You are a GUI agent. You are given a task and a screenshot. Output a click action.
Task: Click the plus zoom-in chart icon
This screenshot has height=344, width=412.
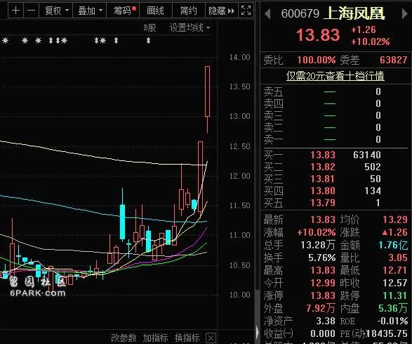click(15, 11)
